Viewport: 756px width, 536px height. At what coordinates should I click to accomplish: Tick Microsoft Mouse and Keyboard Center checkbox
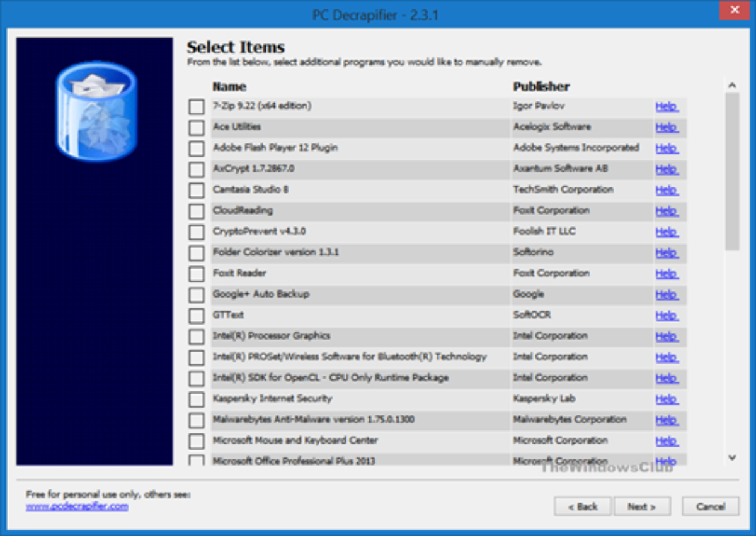click(x=197, y=441)
